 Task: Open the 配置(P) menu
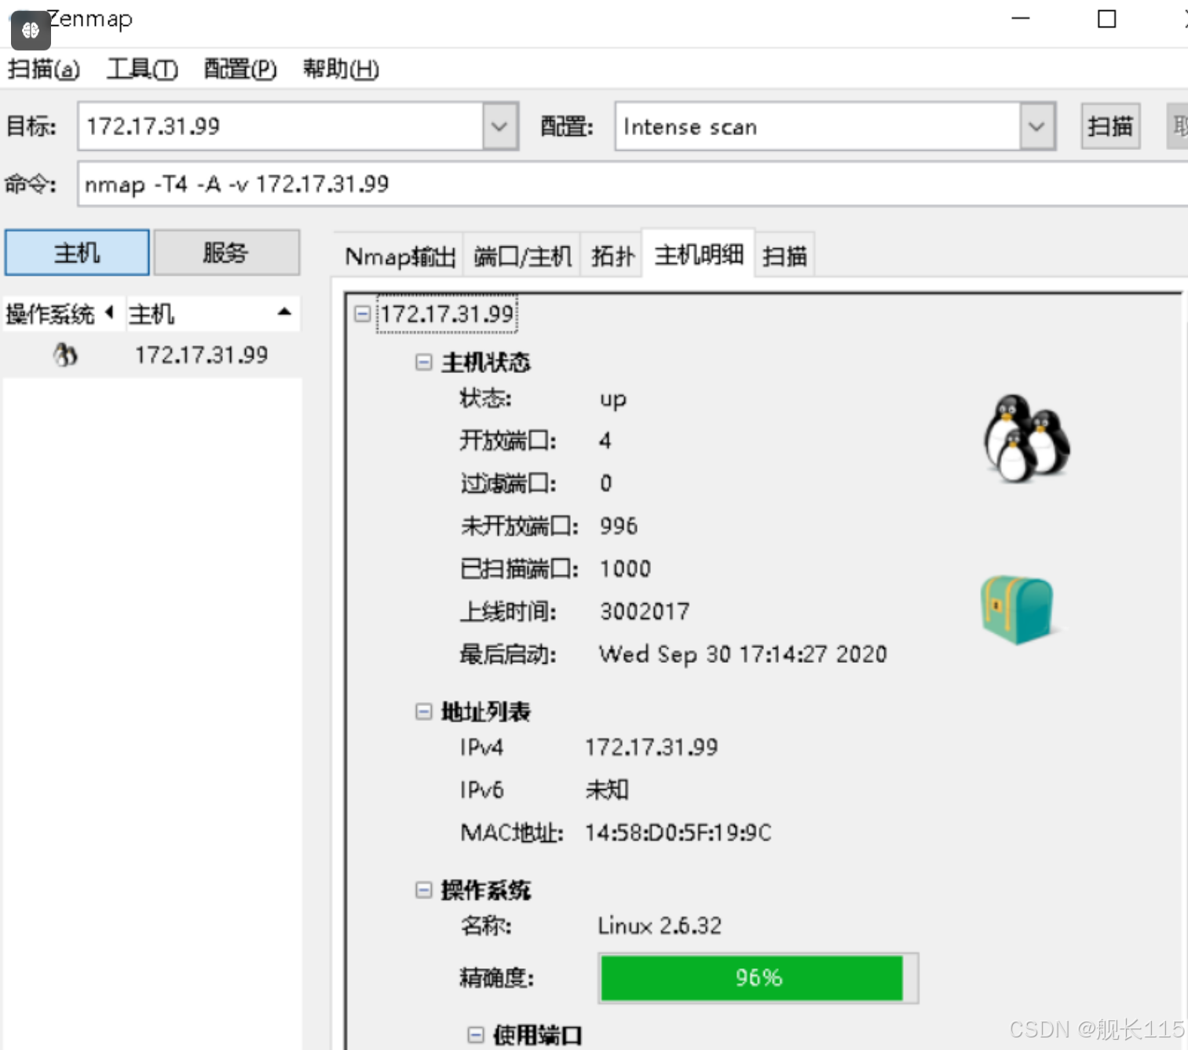click(240, 69)
